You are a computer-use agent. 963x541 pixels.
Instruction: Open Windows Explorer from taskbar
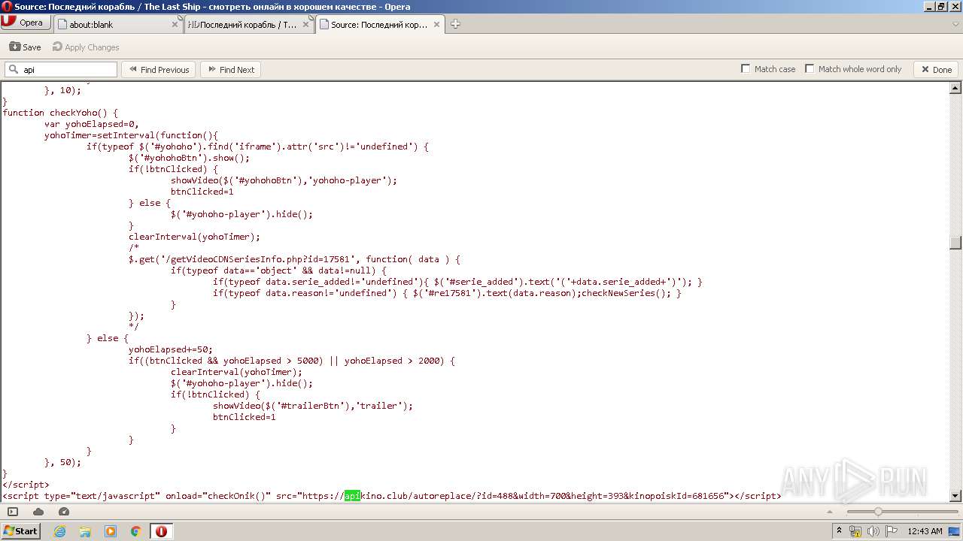[x=85, y=531]
